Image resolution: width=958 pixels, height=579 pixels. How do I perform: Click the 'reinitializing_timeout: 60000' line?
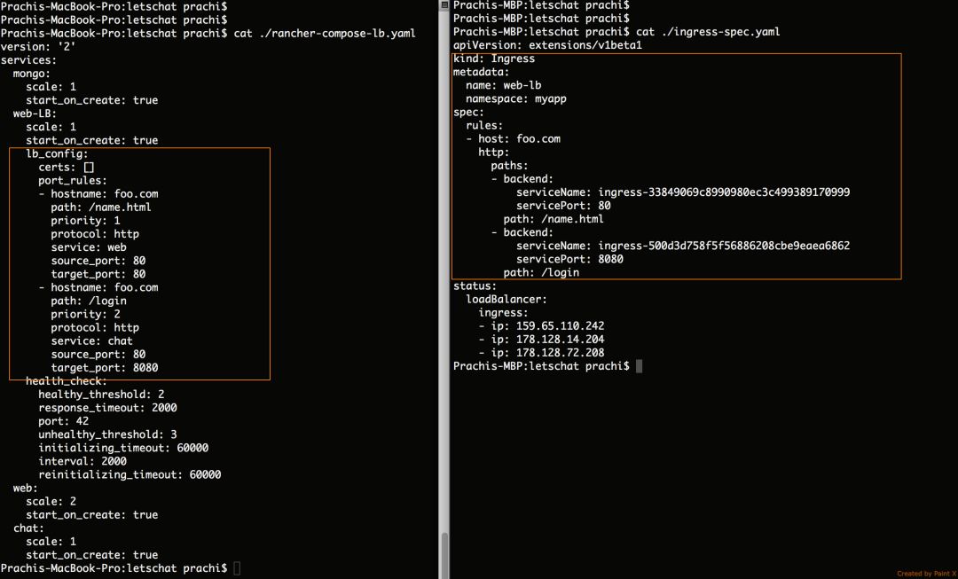[x=130, y=475]
